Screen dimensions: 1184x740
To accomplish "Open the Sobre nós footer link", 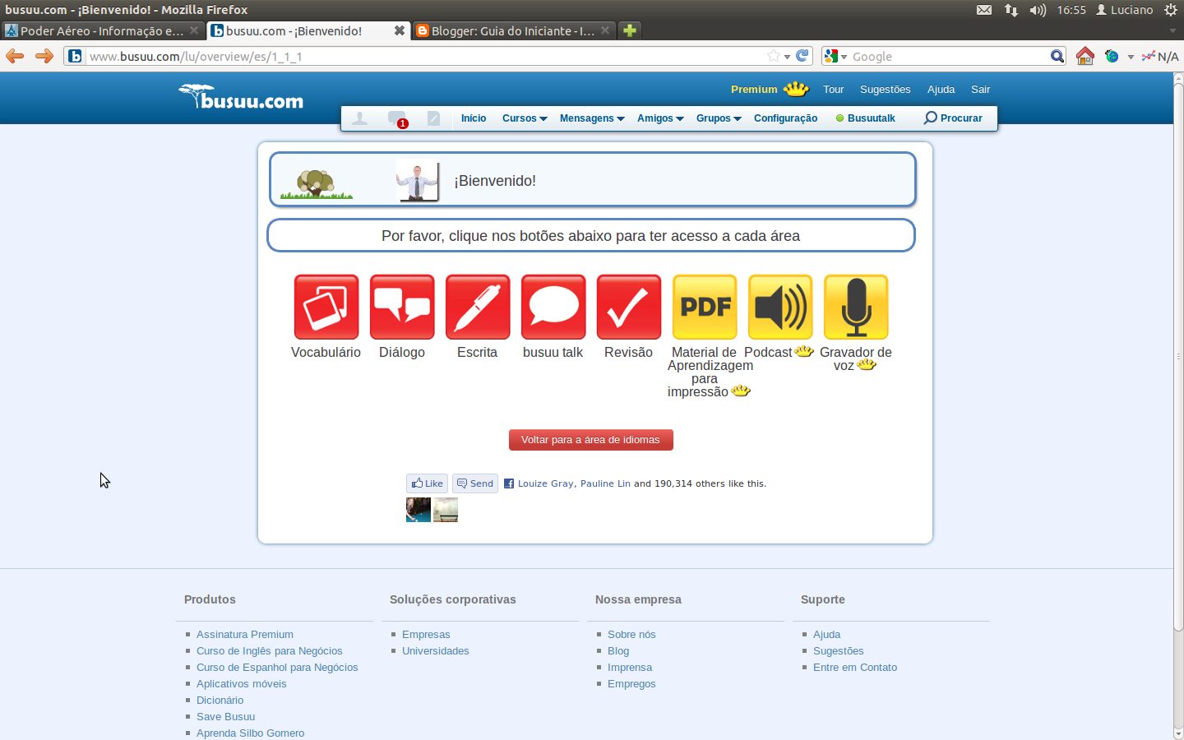I will pyautogui.click(x=631, y=635).
